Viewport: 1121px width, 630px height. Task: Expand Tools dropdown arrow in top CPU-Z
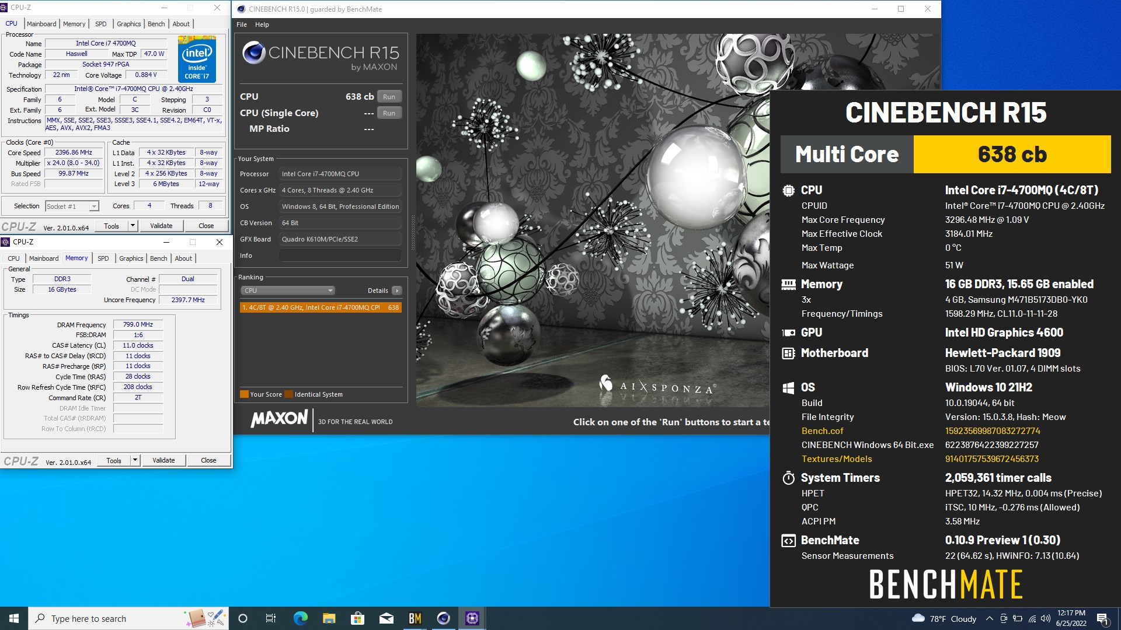coord(133,226)
